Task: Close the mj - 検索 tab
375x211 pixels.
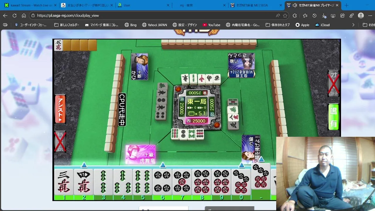Action: 224,5
